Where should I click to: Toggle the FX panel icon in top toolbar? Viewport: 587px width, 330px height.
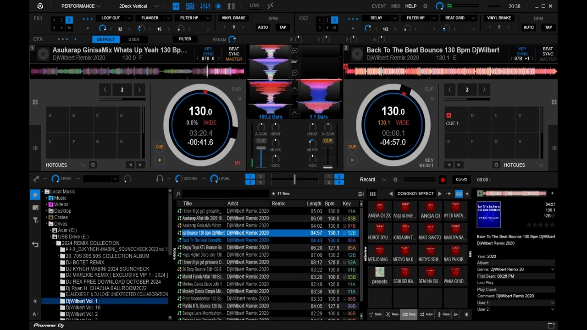[x=176, y=6]
